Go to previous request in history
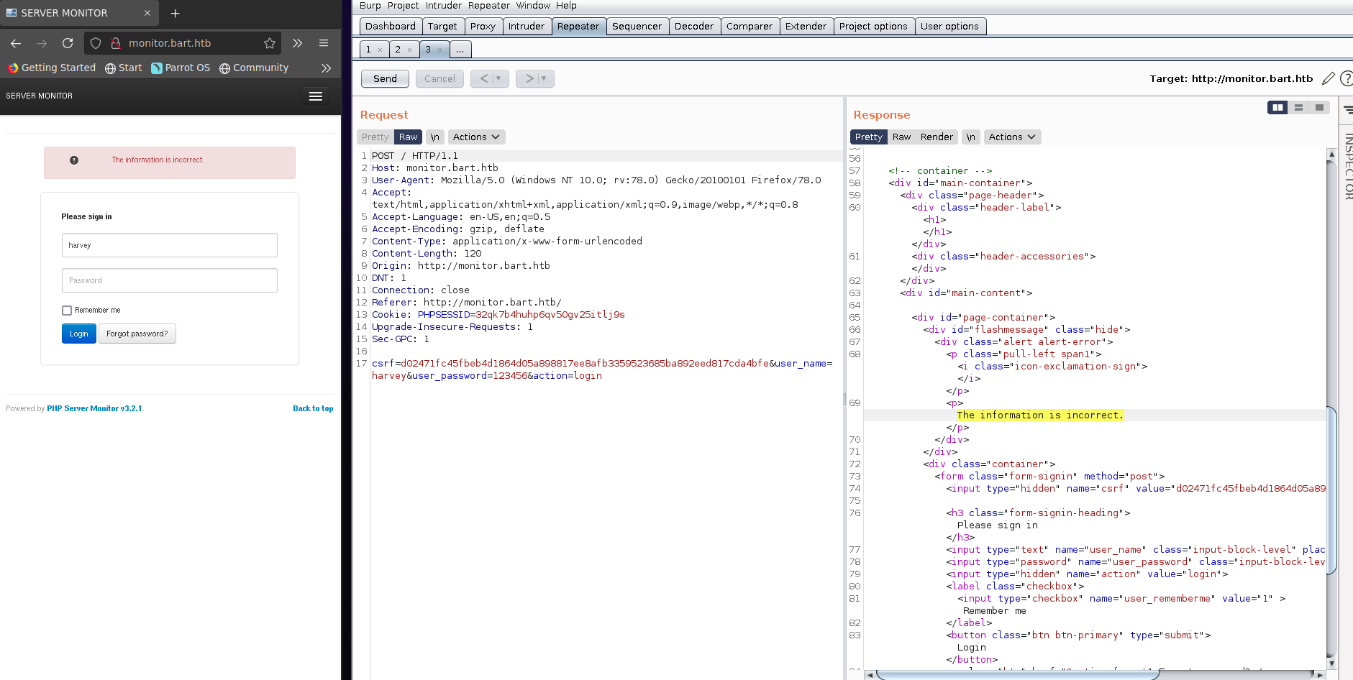 point(483,79)
